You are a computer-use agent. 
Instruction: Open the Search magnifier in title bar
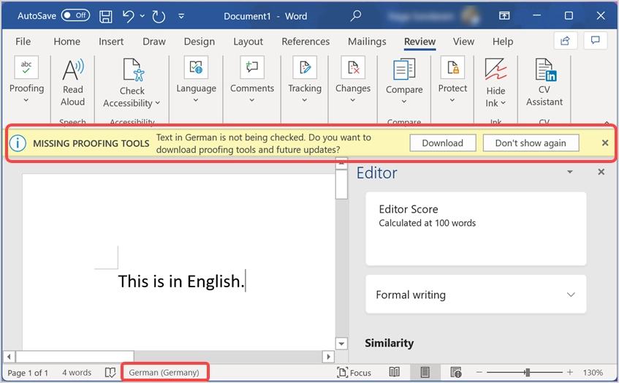pyautogui.click(x=356, y=15)
